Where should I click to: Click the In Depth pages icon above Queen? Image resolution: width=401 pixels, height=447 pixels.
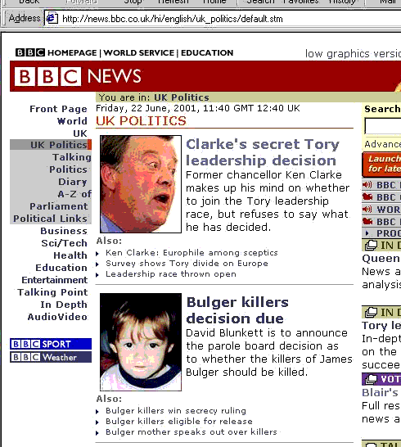coord(371,245)
